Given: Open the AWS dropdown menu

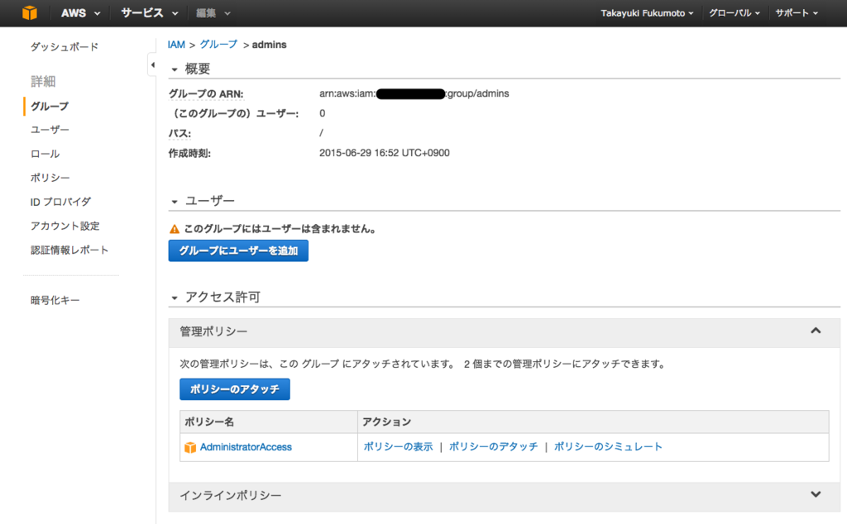Looking at the screenshot, I should point(80,13).
